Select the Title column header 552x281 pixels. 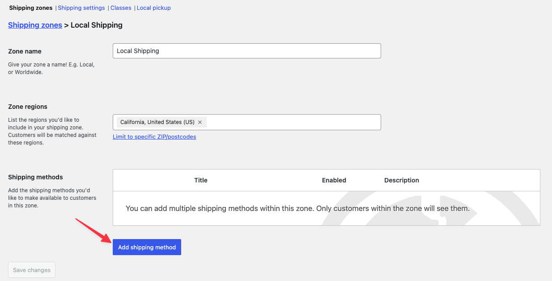(201, 180)
